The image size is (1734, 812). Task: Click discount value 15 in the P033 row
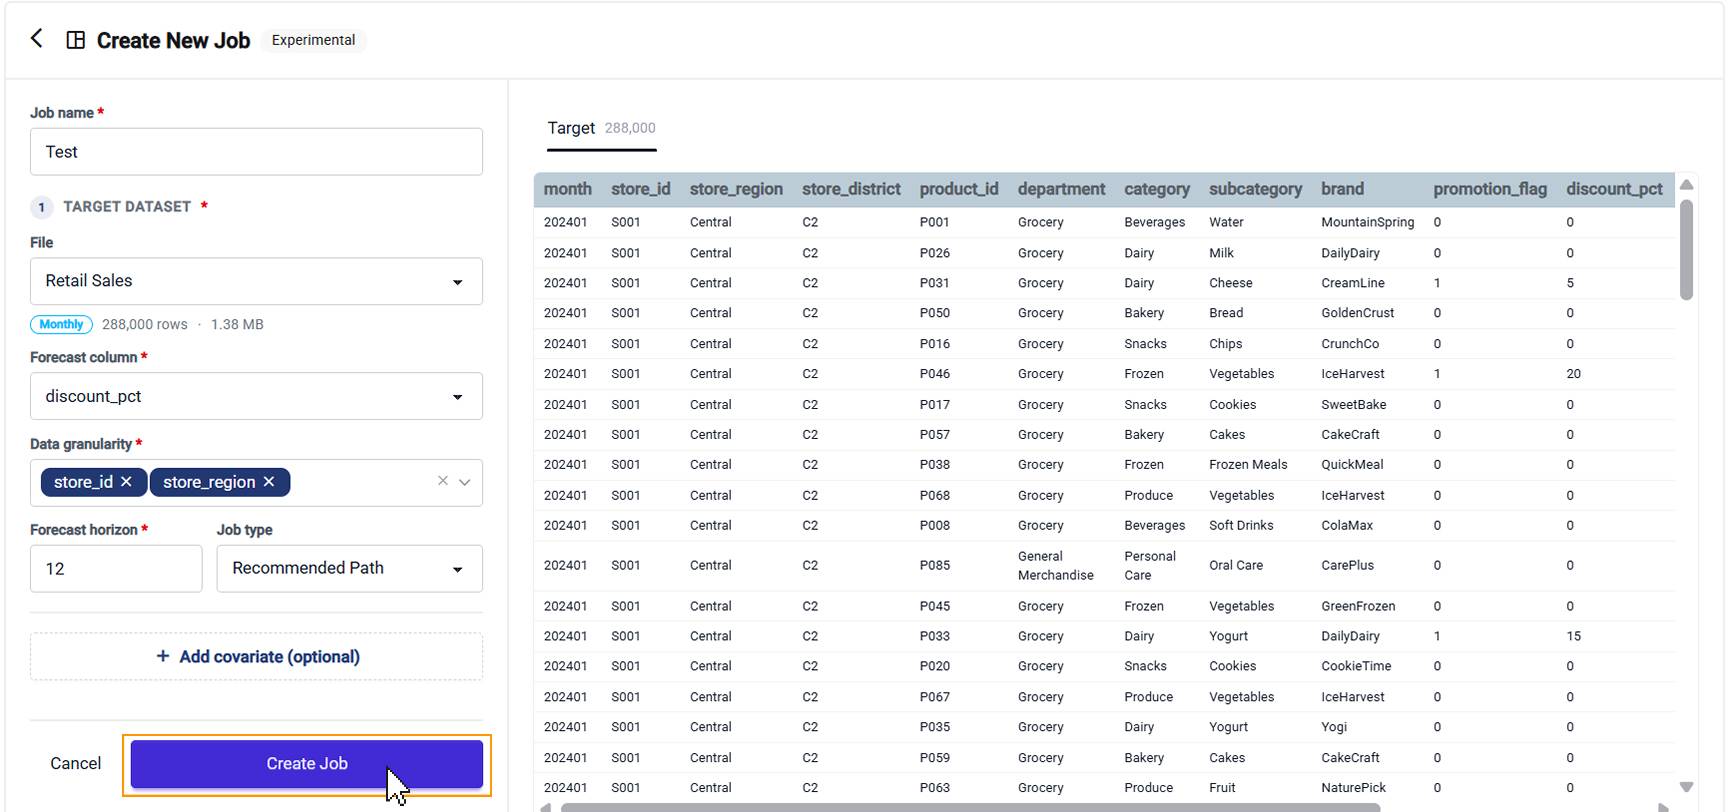click(1573, 636)
